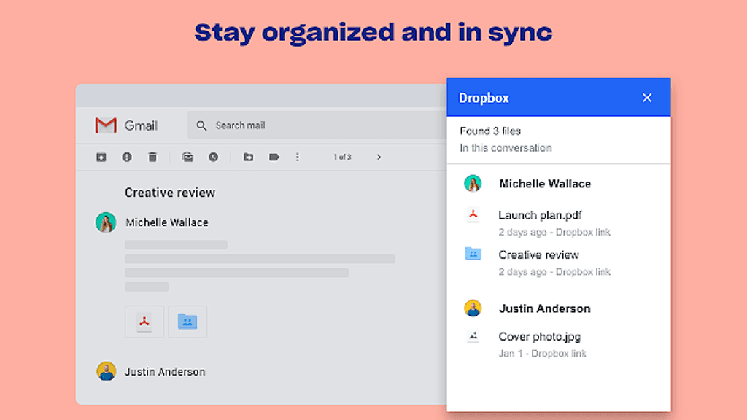The height and width of the screenshot is (420, 747).
Task: Click the Move to folder icon
Action: tap(248, 157)
